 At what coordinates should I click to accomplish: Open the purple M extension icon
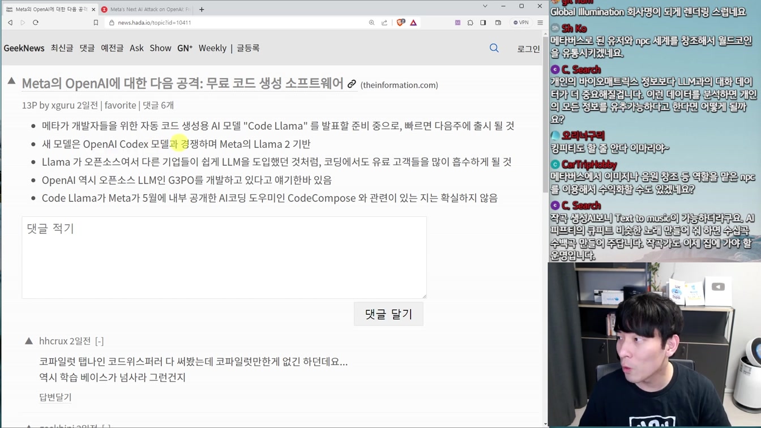pyautogui.click(x=458, y=23)
